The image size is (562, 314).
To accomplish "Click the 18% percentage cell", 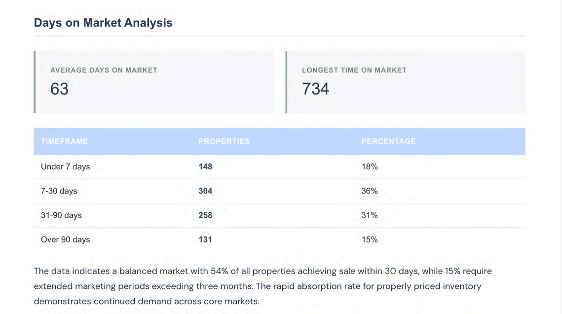I will point(370,167).
